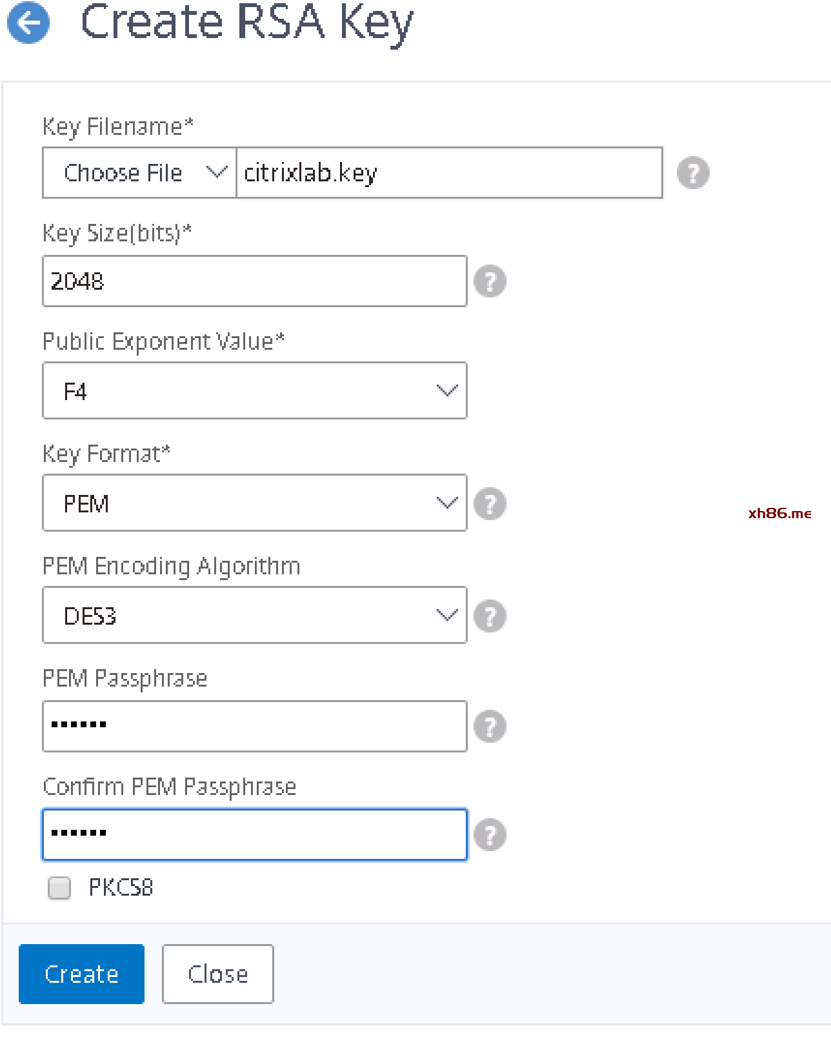Click into the PEM Passphrase field
The width and height of the screenshot is (831, 1037).
254,727
